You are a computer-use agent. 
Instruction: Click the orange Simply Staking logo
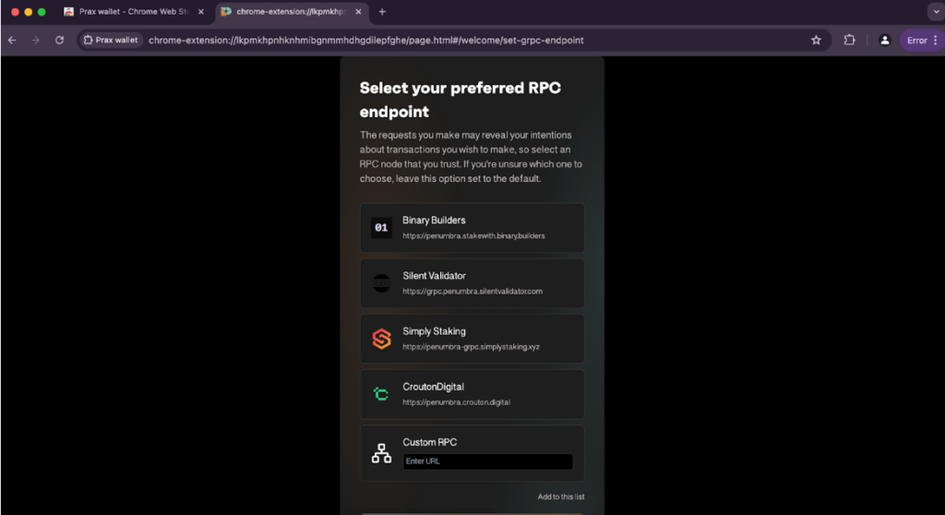point(381,339)
